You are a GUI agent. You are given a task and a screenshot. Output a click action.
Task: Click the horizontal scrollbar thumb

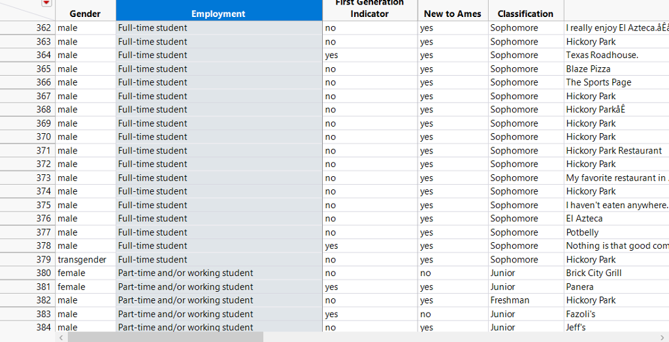165,337
